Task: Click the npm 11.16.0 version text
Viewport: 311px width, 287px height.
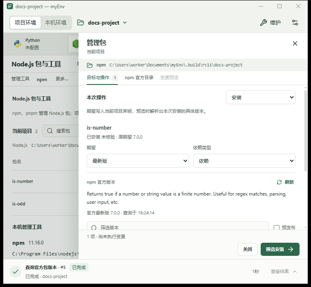Action: pos(36,243)
